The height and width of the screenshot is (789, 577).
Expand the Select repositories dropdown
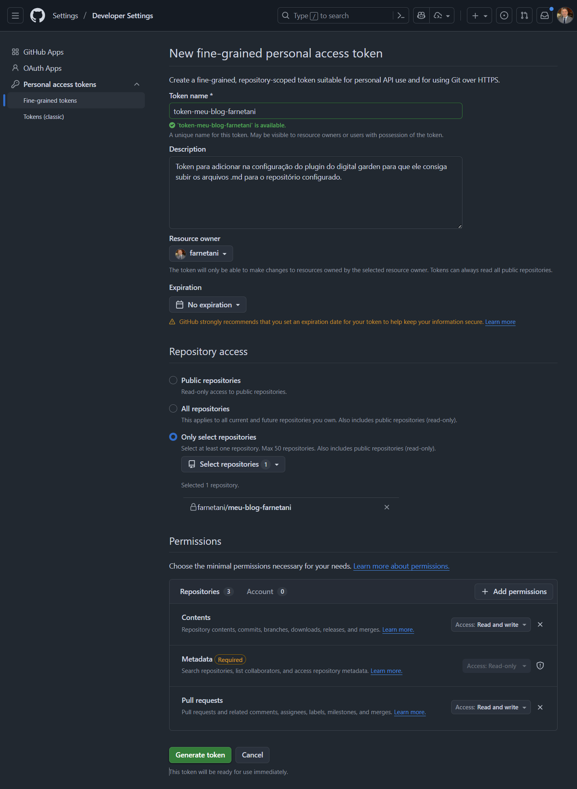pyautogui.click(x=233, y=464)
